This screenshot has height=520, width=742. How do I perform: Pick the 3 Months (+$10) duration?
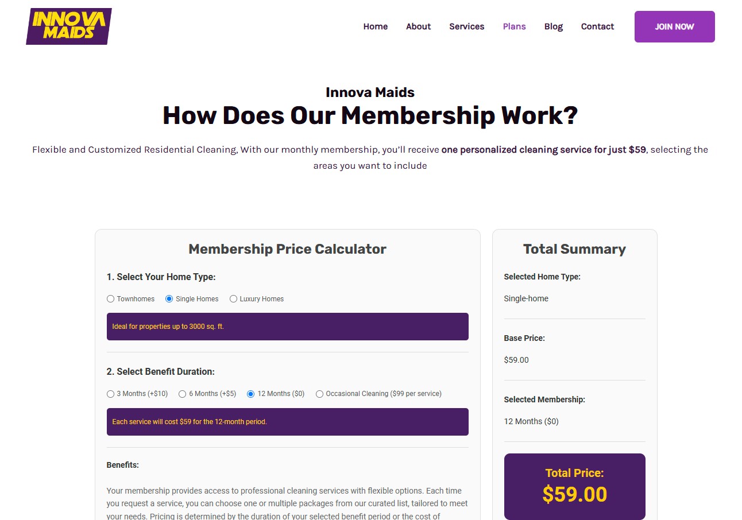(x=111, y=394)
